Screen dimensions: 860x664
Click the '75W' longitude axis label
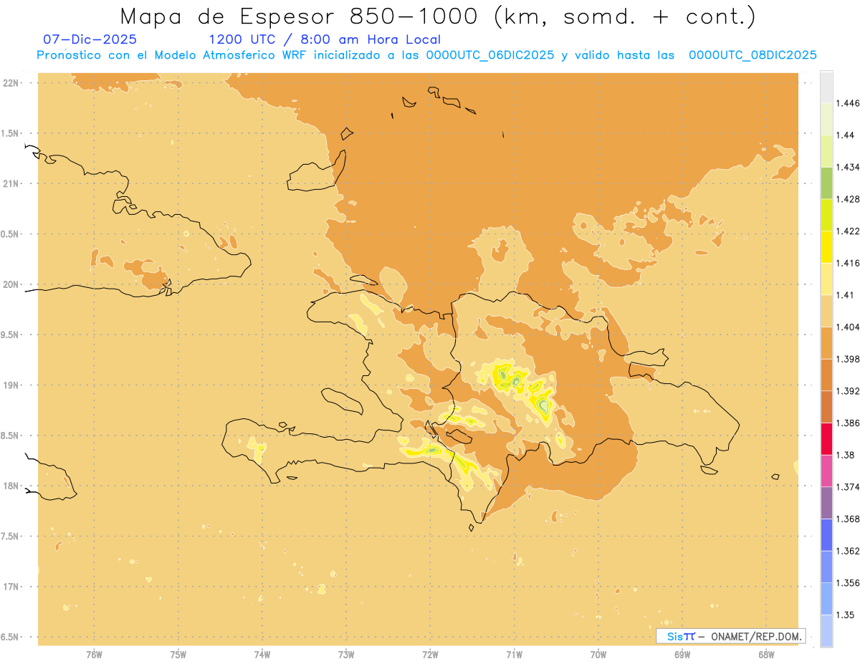tap(178, 655)
